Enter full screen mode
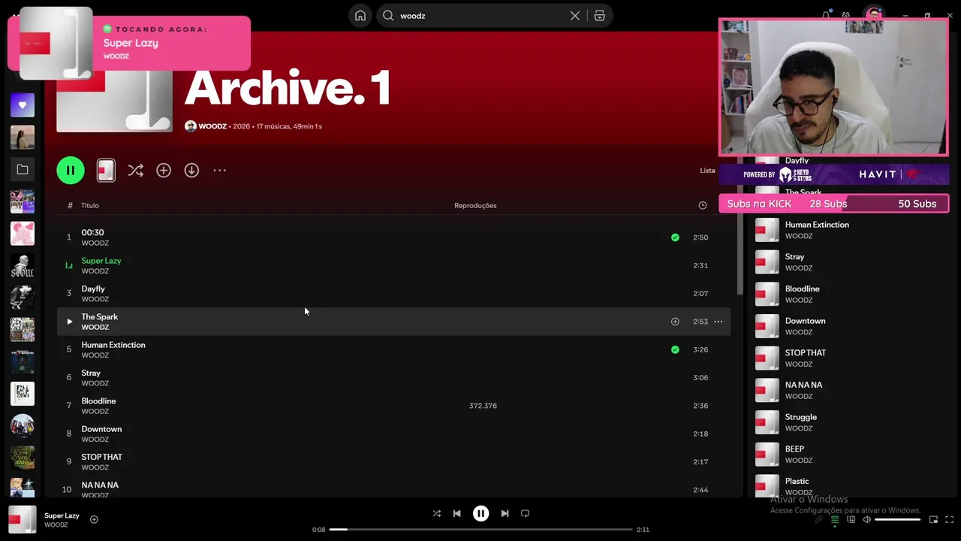961x541 pixels. [x=950, y=520]
